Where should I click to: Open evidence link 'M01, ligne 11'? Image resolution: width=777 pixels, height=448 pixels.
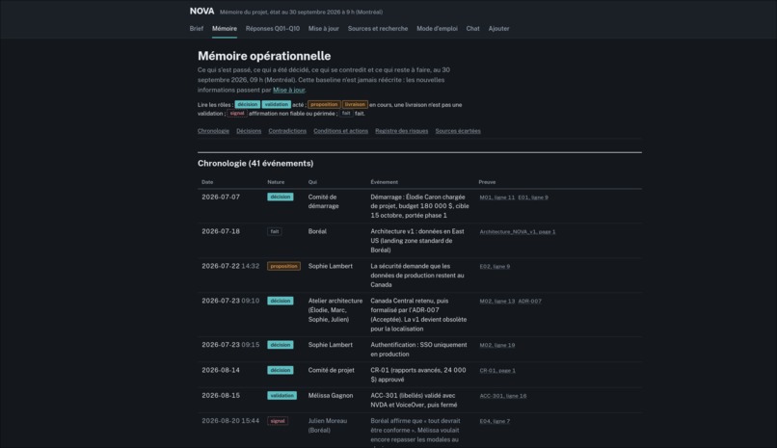click(x=497, y=198)
